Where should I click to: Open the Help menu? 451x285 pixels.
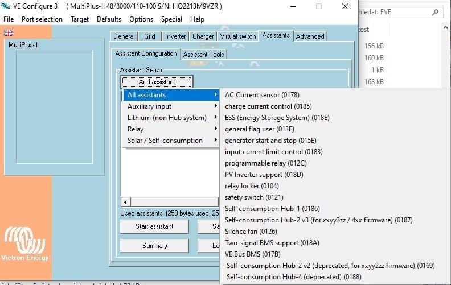(197, 19)
